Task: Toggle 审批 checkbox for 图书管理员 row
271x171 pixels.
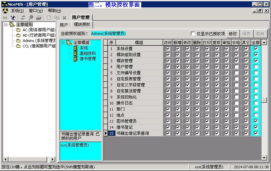Action: tap(227, 121)
